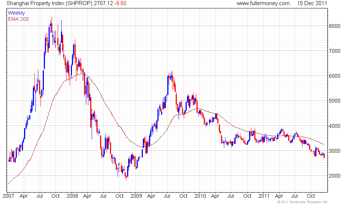The image size is (358, 205).
Task: Click the 2008 x-axis label
Action: [x=72, y=196]
